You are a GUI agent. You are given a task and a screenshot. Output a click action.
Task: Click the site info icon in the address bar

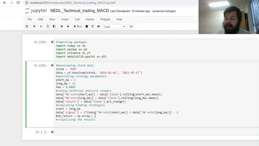tap(27, 3)
